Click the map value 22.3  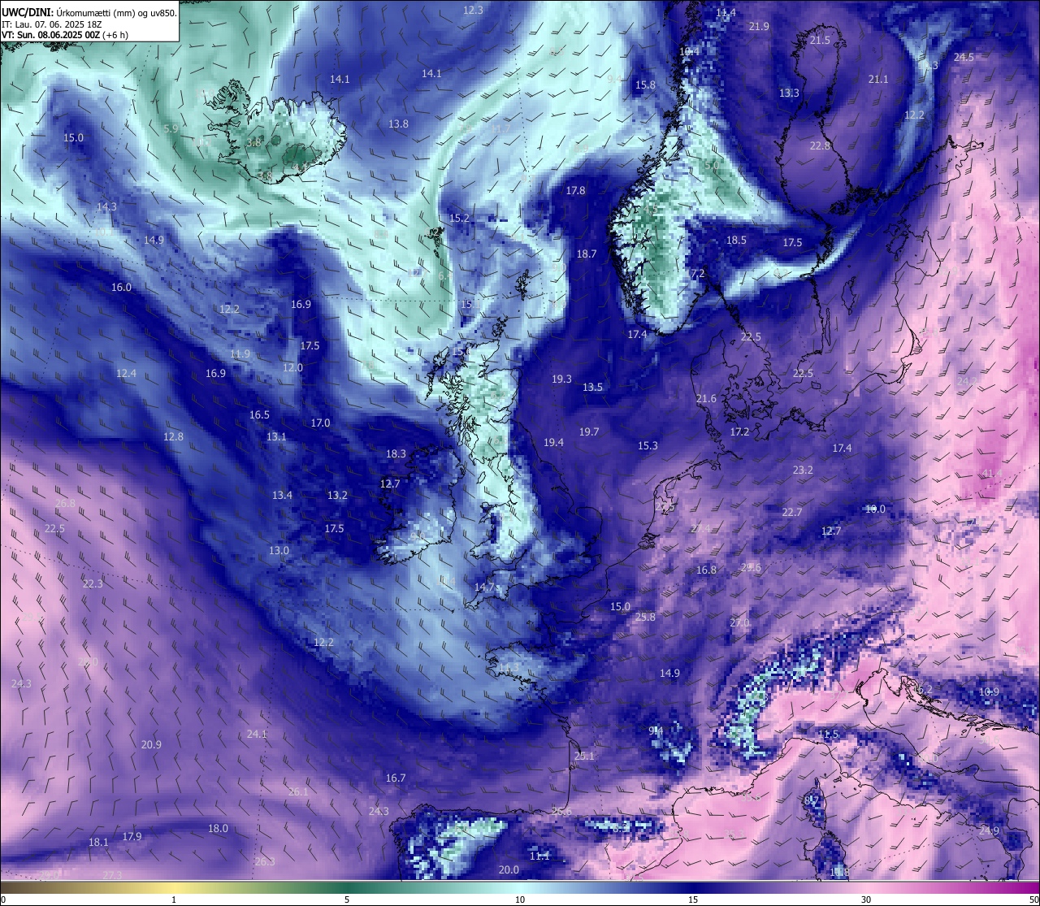tap(93, 583)
